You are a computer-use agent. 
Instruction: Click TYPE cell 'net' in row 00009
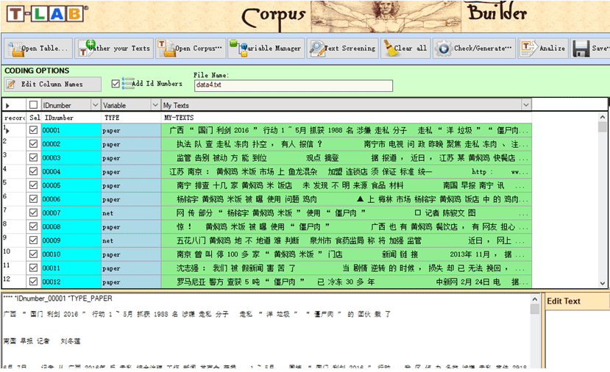[x=131, y=240]
